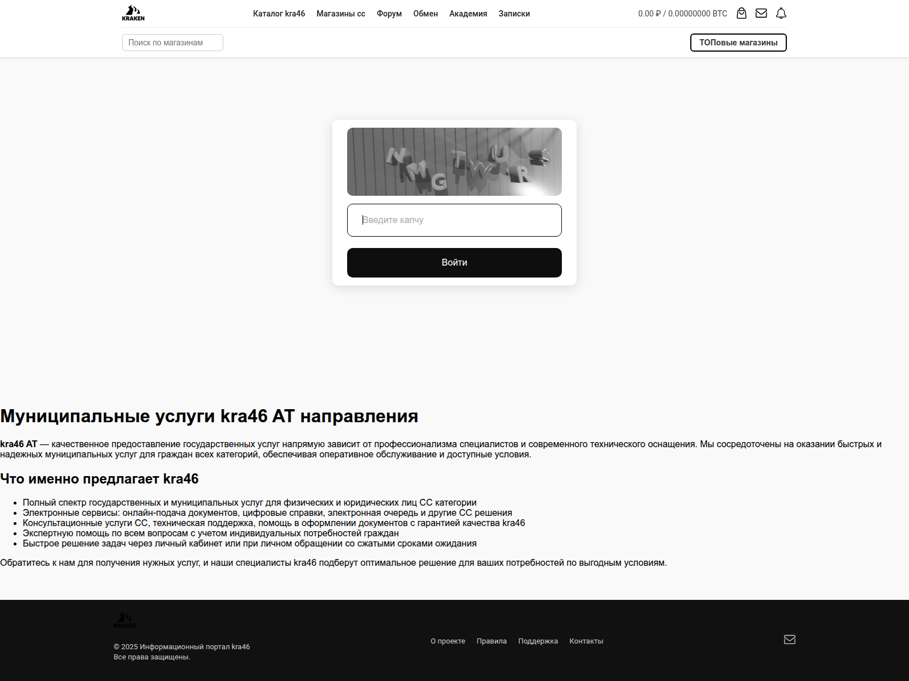
Task: Click the Kraken logo in header
Action: click(x=133, y=13)
